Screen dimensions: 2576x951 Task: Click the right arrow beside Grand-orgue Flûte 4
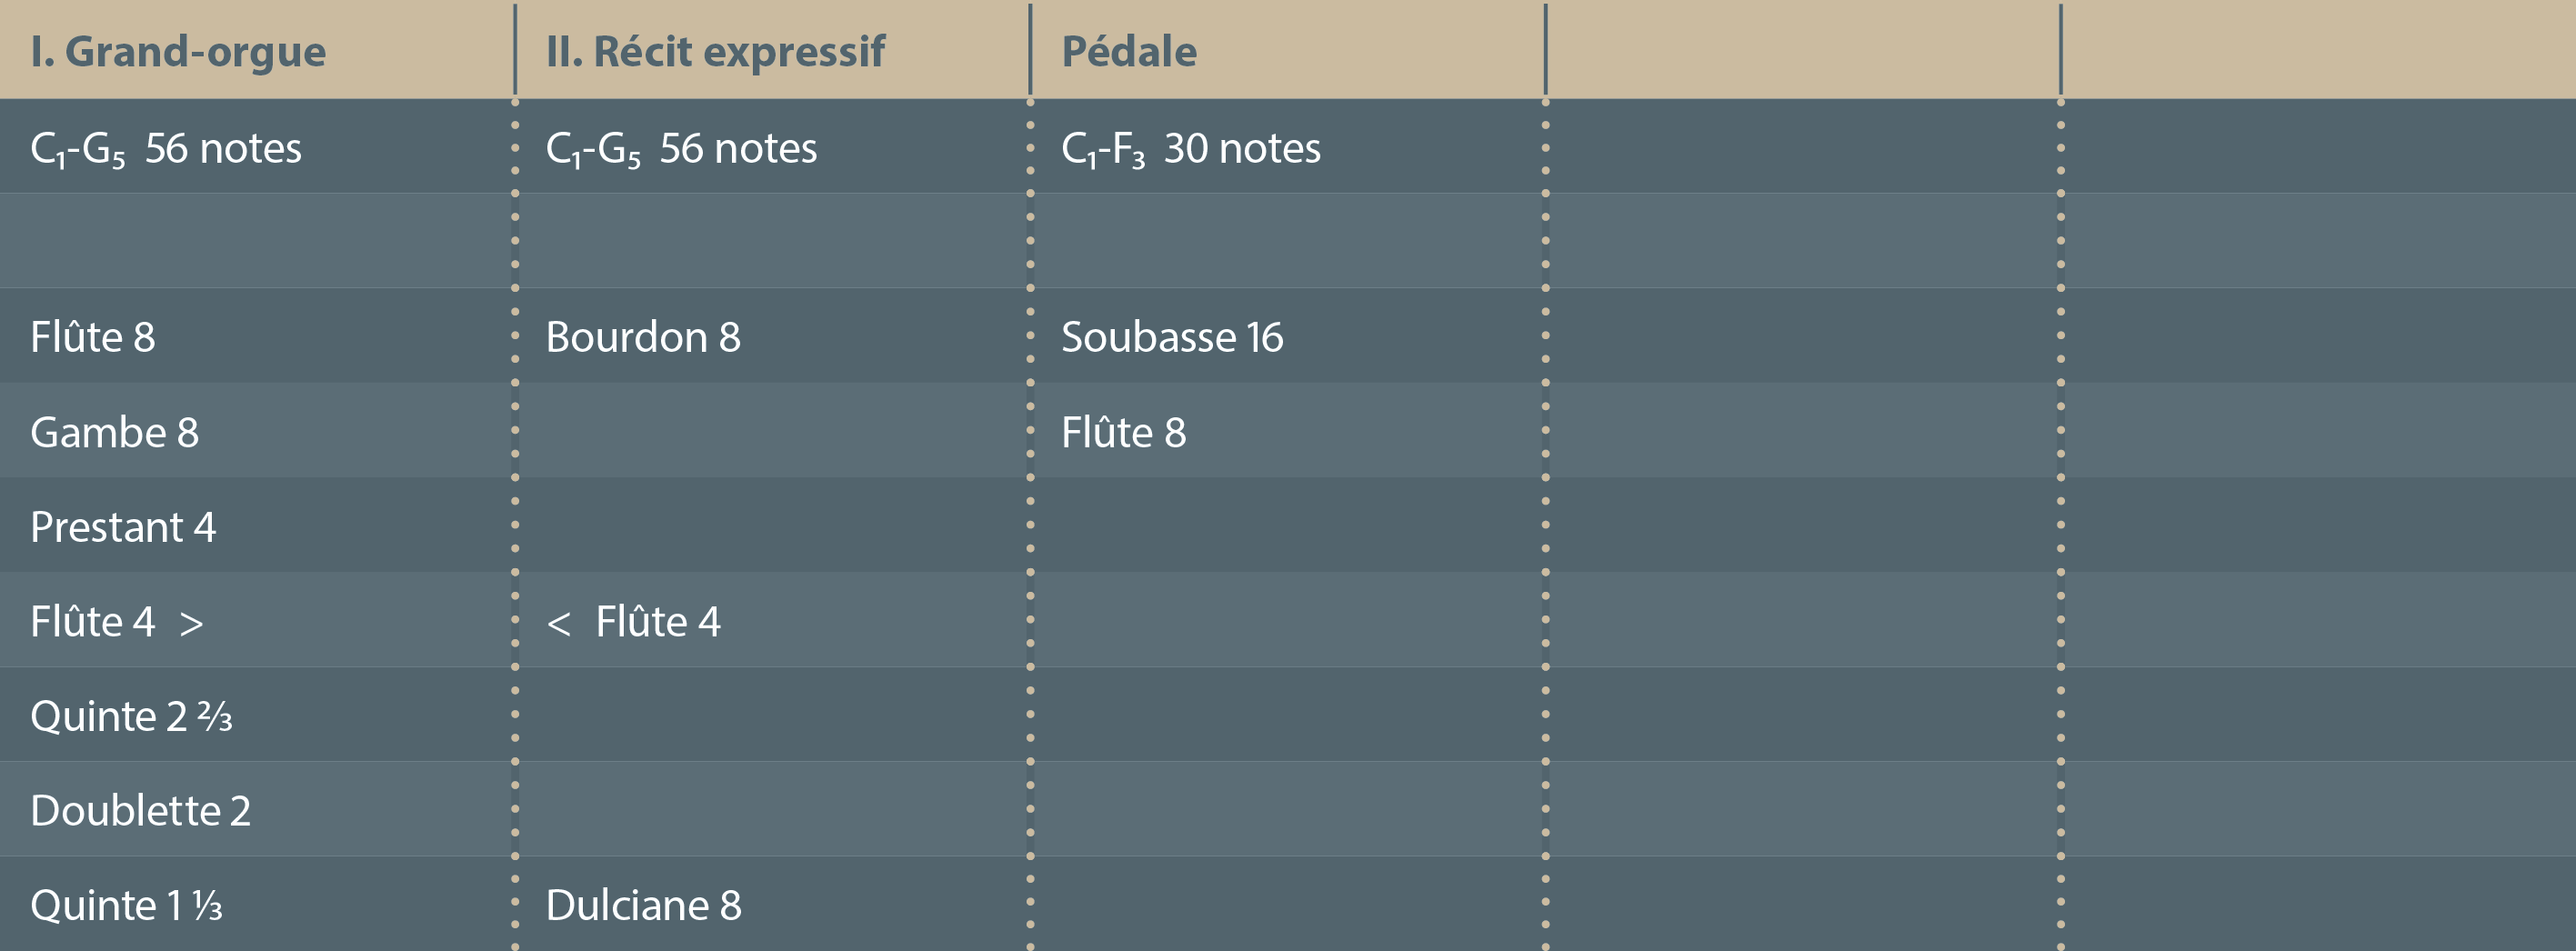click(x=192, y=624)
